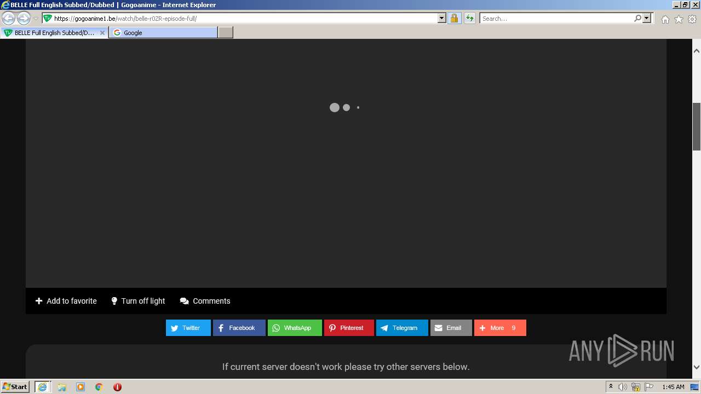The image size is (701, 394).
Task: Click Add to favorite
Action: pyautogui.click(x=66, y=301)
